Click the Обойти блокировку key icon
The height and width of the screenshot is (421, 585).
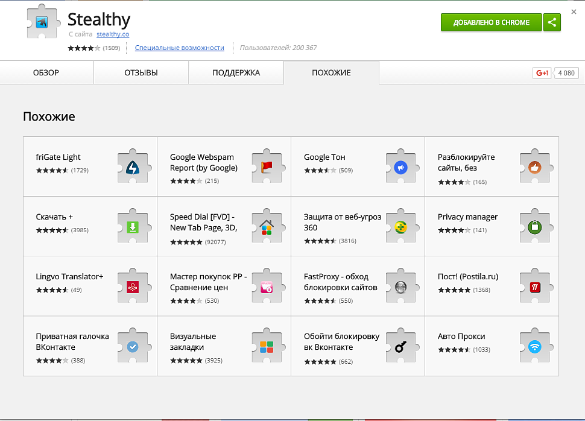[401, 346]
